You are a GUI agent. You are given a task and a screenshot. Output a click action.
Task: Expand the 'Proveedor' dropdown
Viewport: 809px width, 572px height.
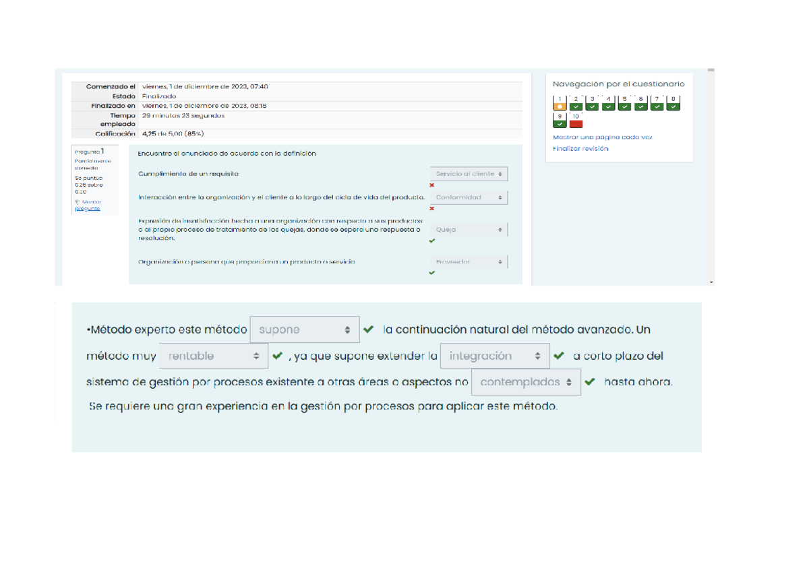(469, 261)
